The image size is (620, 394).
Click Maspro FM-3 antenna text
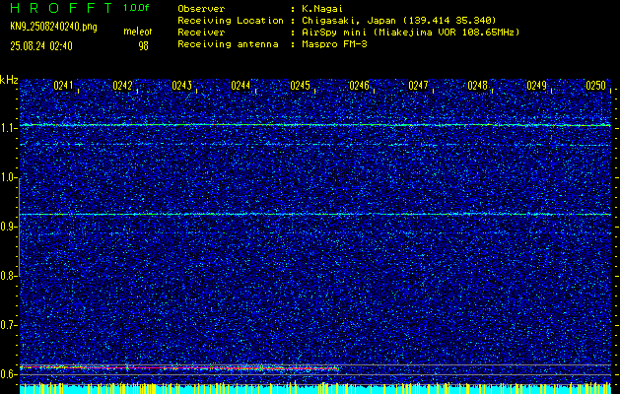[x=334, y=44]
